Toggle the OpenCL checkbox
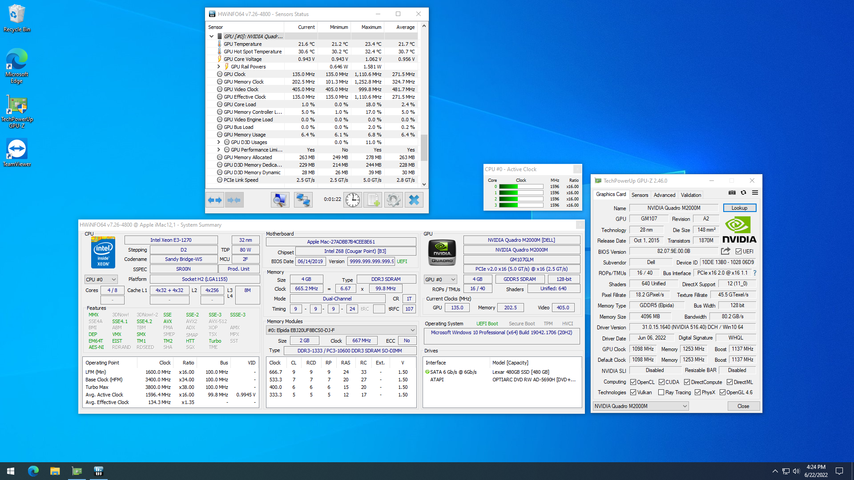Viewport: 854px width, 480px height. [x=633, y=382]
